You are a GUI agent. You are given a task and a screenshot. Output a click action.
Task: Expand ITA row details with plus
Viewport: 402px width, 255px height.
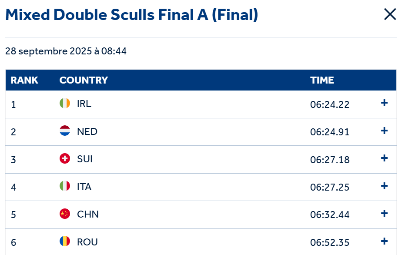(384, 186)
